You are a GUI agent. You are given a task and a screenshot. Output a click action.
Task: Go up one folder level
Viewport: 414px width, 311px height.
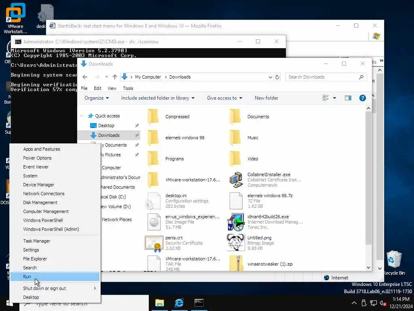point(114,77)
